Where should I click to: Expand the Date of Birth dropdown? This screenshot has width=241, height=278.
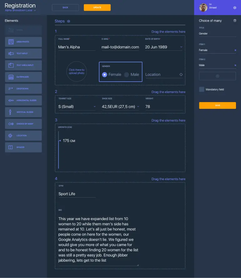pos(181,47)
